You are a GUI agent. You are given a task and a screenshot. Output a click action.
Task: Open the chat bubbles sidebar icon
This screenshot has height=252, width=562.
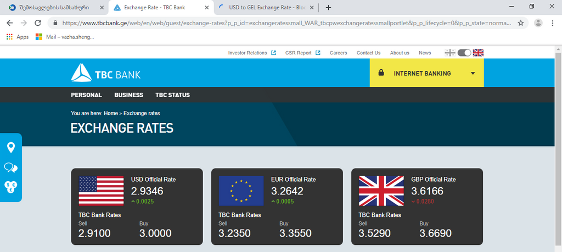(11, 167)
